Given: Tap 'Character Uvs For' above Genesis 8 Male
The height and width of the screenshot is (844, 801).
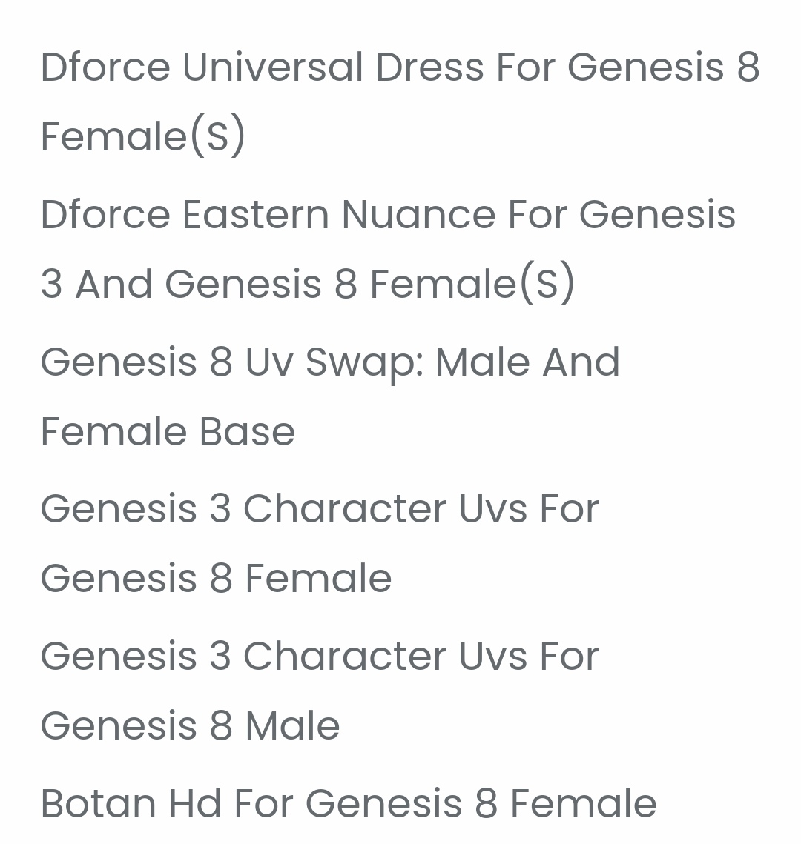Looking at the screenshot, I should [x=421, y=657].
